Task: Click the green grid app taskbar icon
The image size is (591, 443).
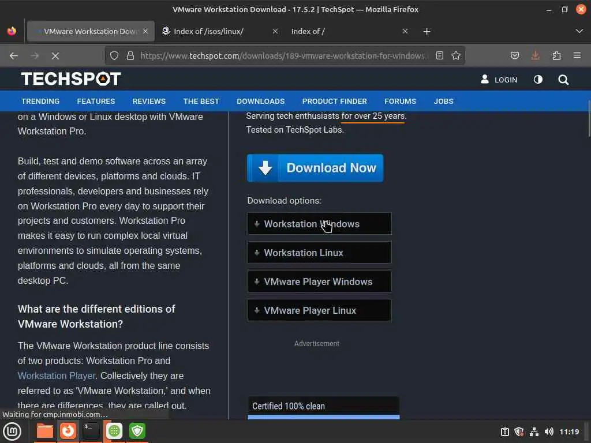Action: [x=114, y=431]
